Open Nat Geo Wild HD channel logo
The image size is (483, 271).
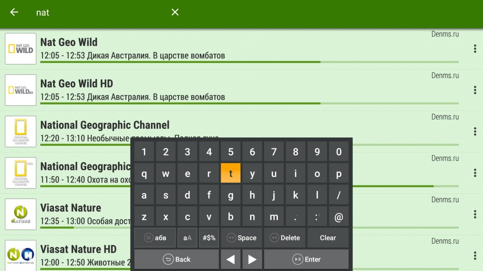21,90
